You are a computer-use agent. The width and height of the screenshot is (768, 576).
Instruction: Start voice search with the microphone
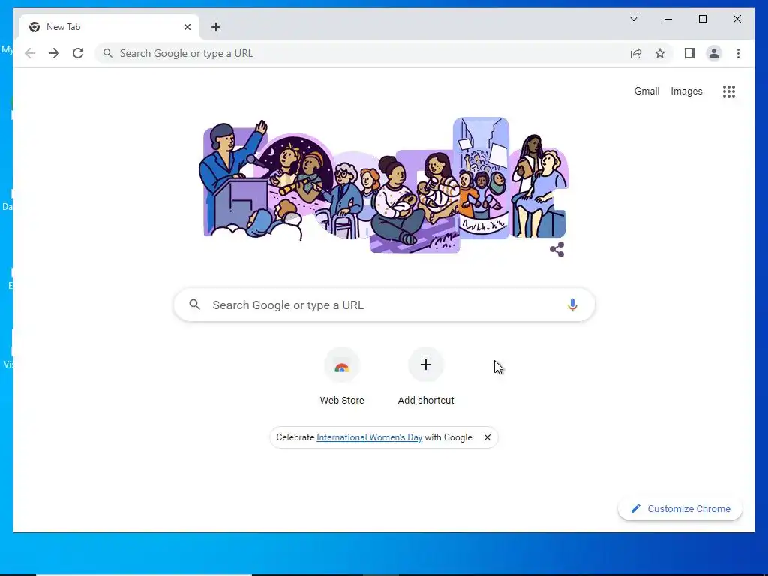point(572,304)
